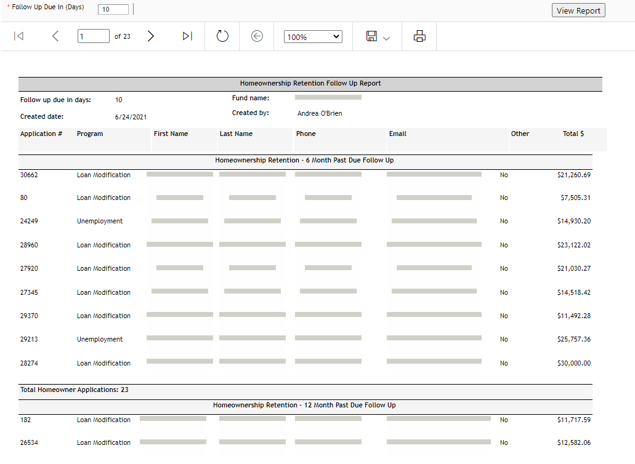
Task: Click the Follow Up Due in Days field
Action: point(113,10)
